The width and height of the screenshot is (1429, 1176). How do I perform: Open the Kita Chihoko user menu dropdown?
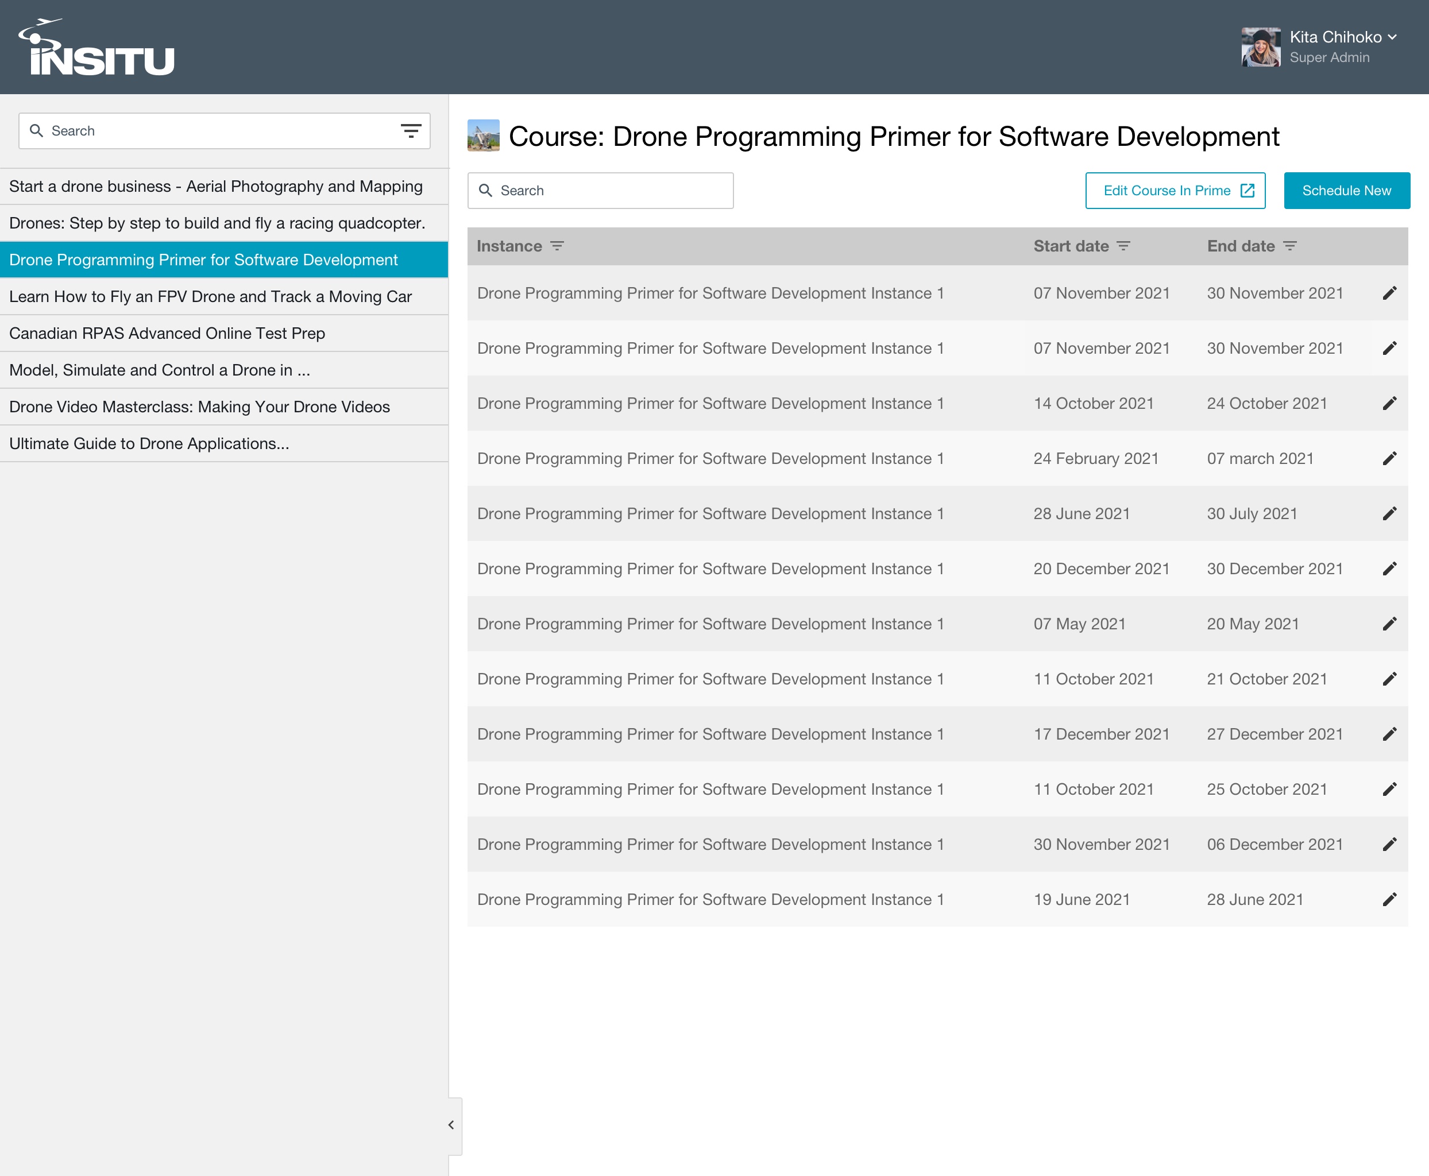click(x=1392, y=37)
